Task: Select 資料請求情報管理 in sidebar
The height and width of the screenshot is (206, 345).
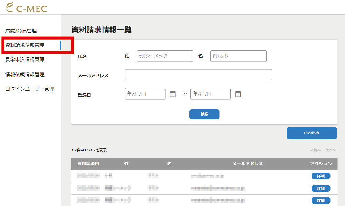Action: click(x=24, y=45)
